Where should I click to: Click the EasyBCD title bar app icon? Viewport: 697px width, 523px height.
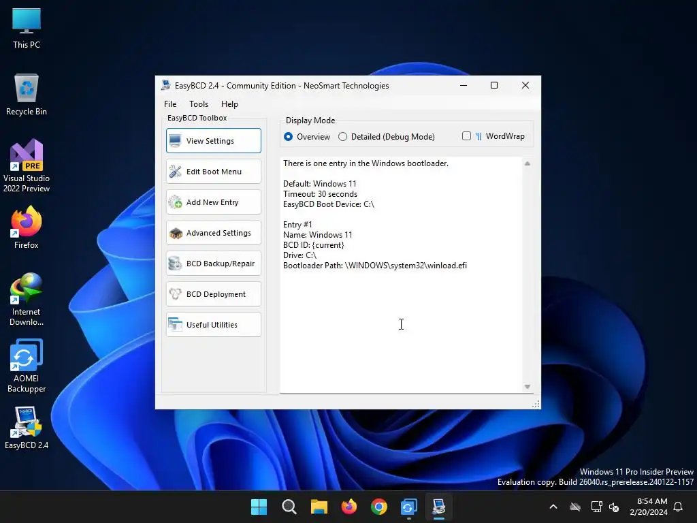(x=166, y=85)
